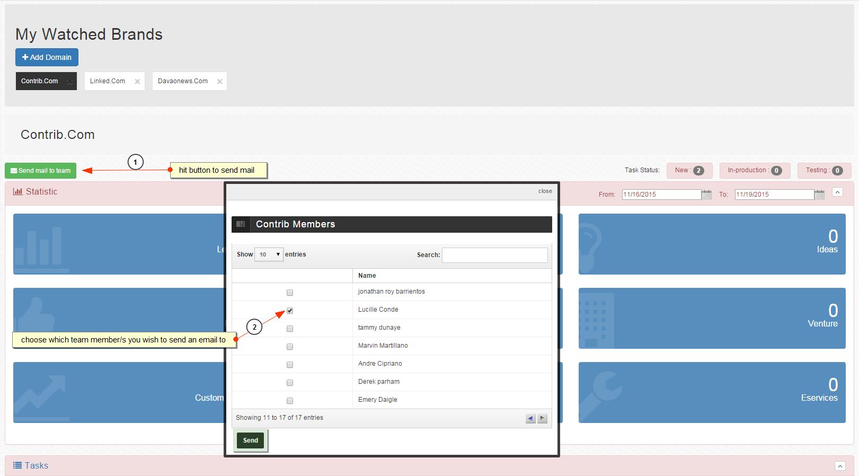Screen dimensions: 859x476
Task: Click 'Showing 11 to 17 of 17 entries'
Action: click(x=279, y=418)
